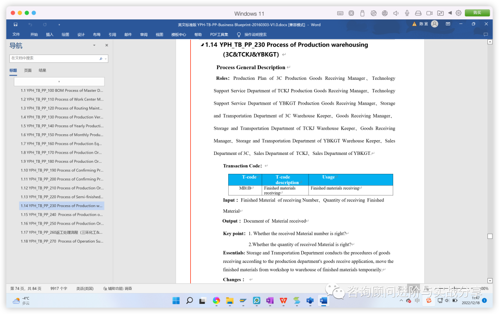Viewport: 499px width, 314px height.
Task: Click the account avatar for 陈宜
Action: click(x=434, y=24)
